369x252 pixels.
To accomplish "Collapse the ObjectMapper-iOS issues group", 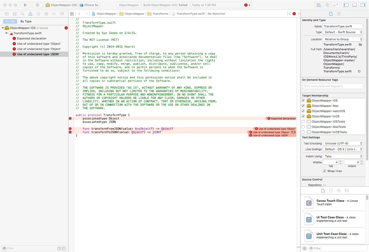I will [x=3, y=28].
